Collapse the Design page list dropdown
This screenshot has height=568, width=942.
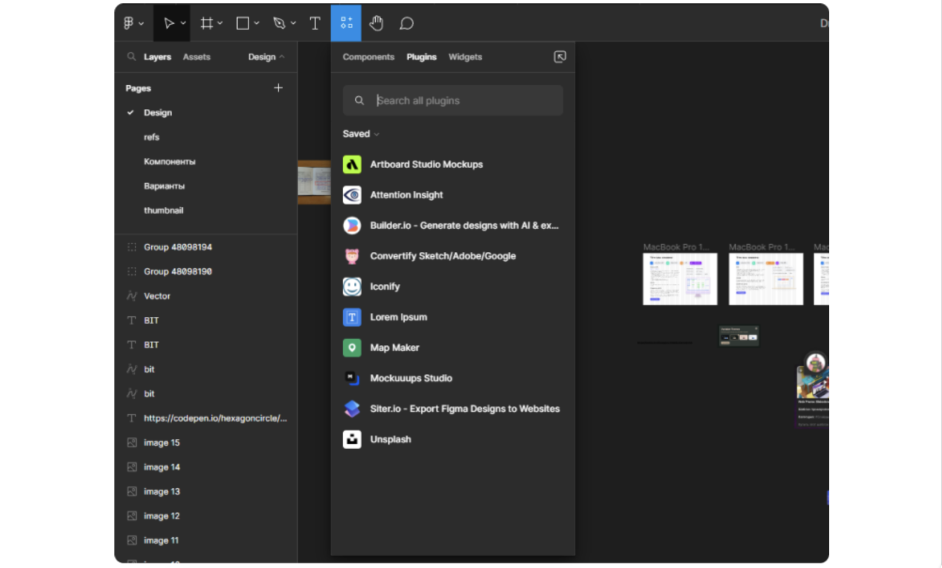(x=266, y=57)
